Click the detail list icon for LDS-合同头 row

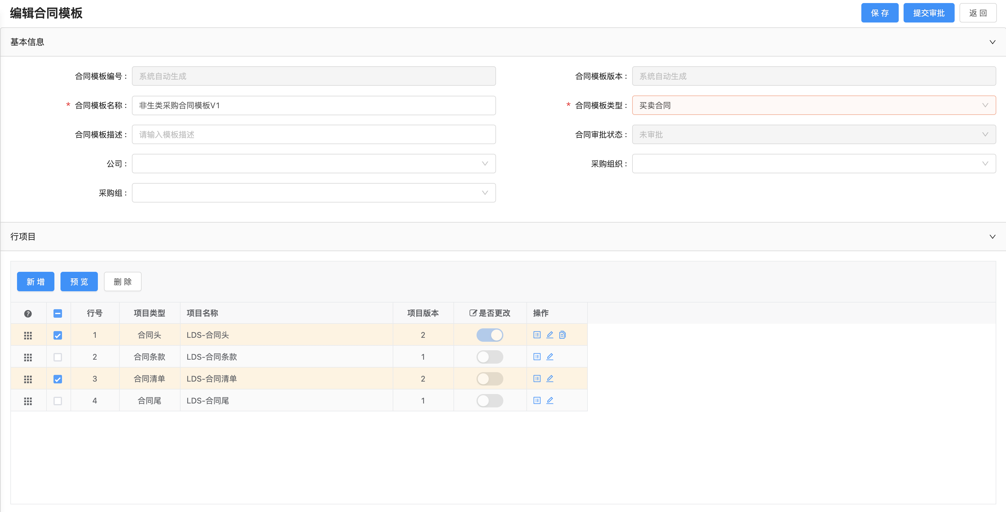point(537,335)
